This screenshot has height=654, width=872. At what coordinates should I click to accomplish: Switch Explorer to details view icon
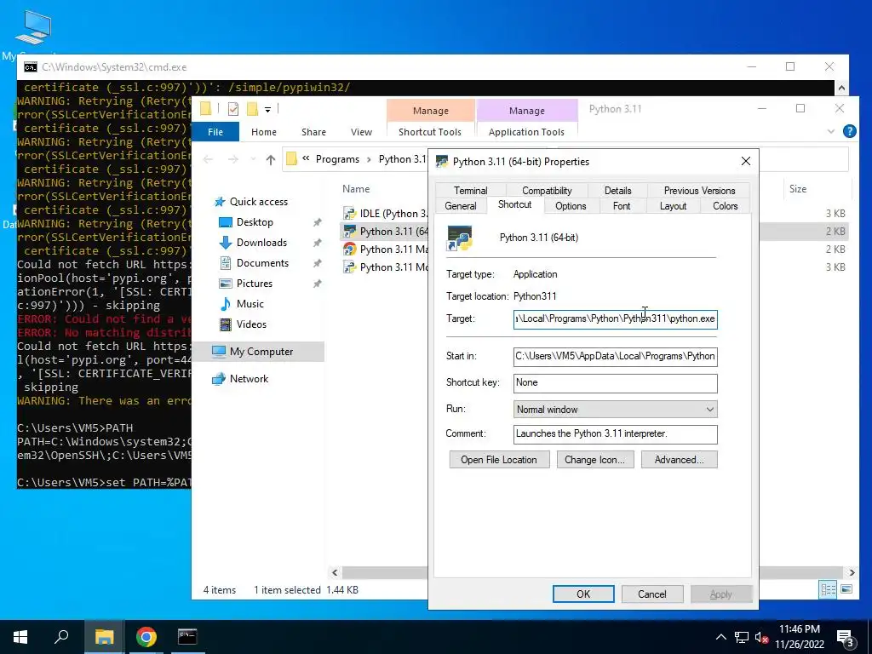point(828,589)
